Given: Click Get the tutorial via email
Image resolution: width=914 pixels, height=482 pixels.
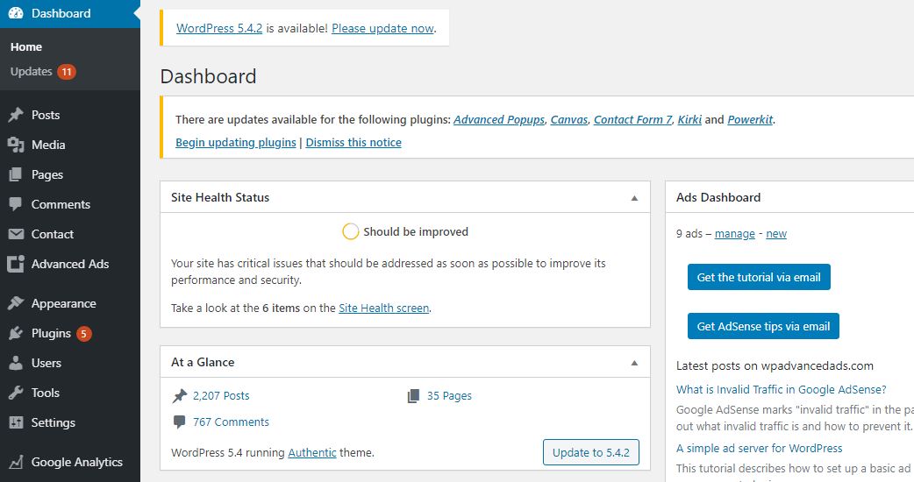Looking at the screenshot, I should (759, 277).
